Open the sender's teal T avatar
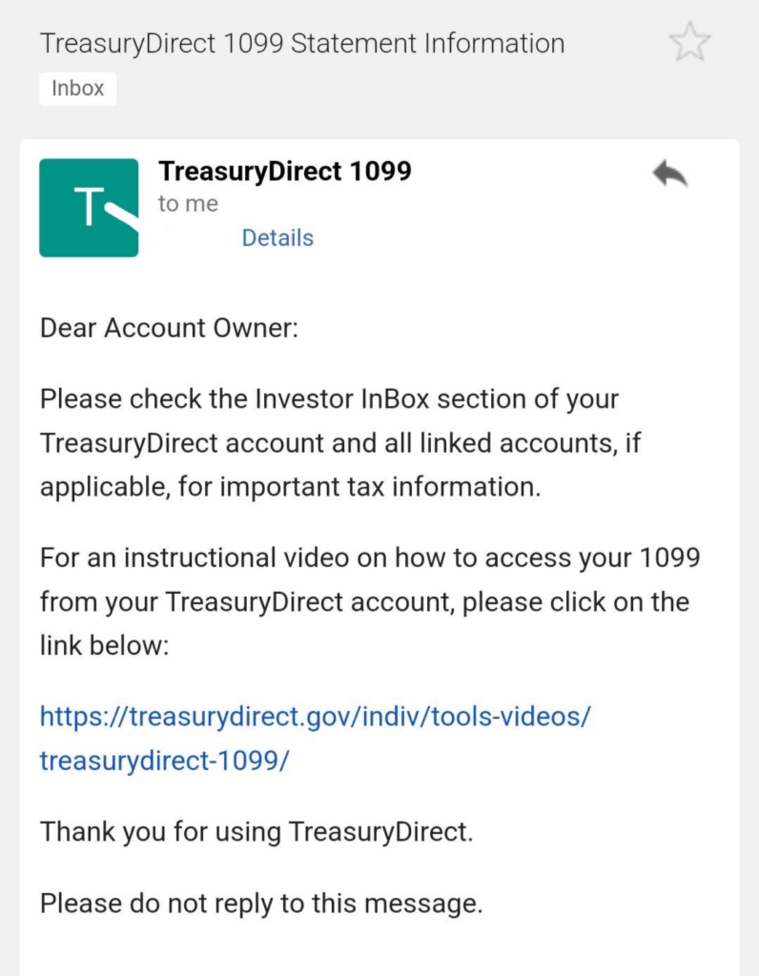Image resolution: width=759 pixels, height=976 pixels. click(x=89, y=208)
